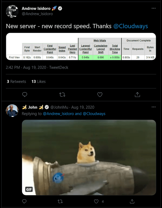View the 3 Retweets list
Viewport: 162px width, 208px height.
16,81
